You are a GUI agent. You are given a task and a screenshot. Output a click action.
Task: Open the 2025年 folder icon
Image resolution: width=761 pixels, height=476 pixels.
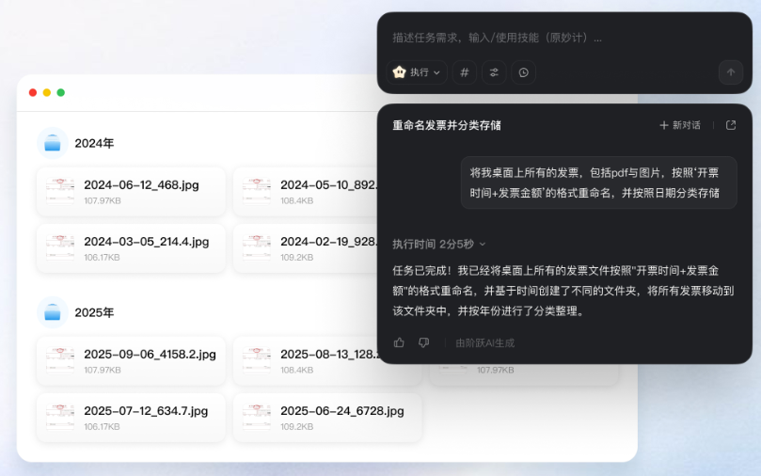coord(53,312)
